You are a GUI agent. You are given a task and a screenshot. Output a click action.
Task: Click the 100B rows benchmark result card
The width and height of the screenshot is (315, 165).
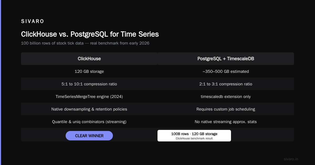click(x=194, y=136)
